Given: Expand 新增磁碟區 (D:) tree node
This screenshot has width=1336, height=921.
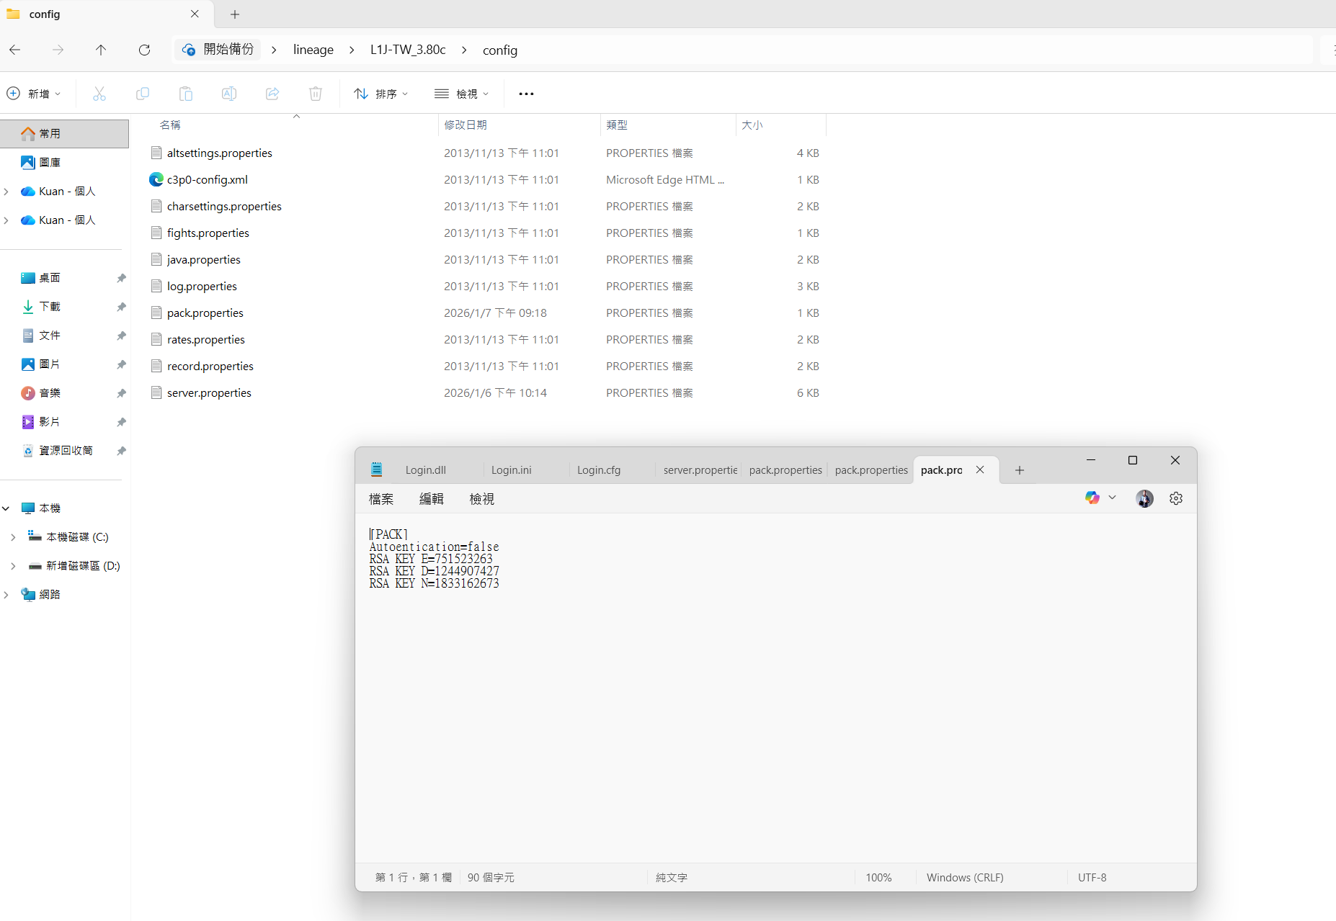Looking at the screenshot, I should pyautogui.click(x=13, y=566).
